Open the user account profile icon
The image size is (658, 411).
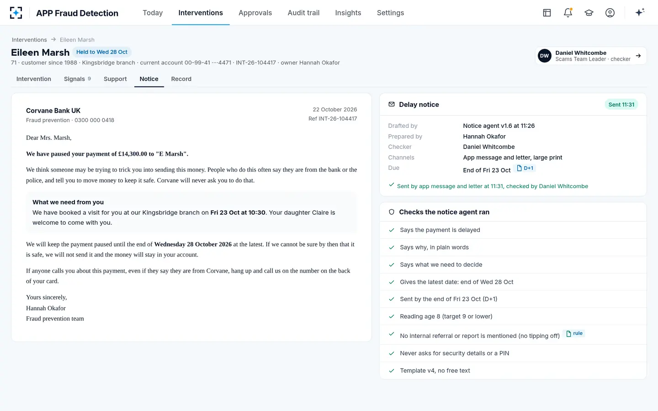point(610,13)
